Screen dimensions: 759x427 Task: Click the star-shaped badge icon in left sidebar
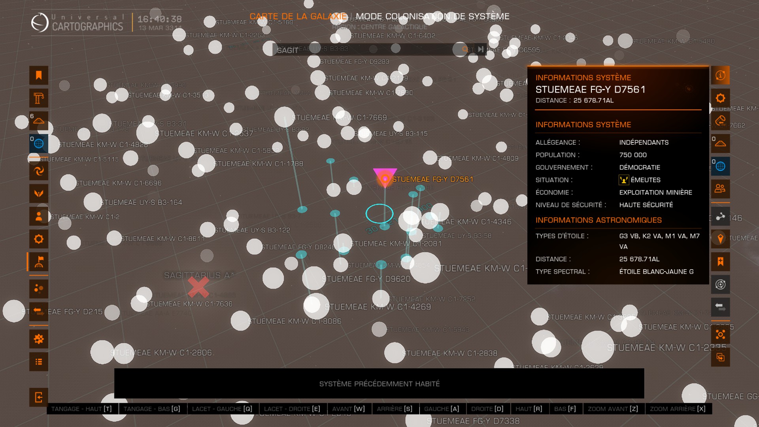tap(39, 239)
